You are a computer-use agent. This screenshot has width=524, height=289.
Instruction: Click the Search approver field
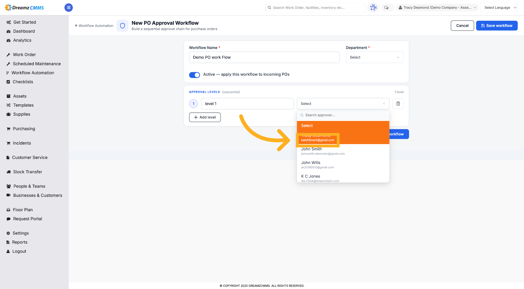343,115
